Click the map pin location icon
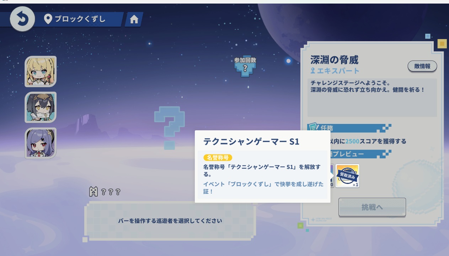The image size is (449, 256). 48,19
